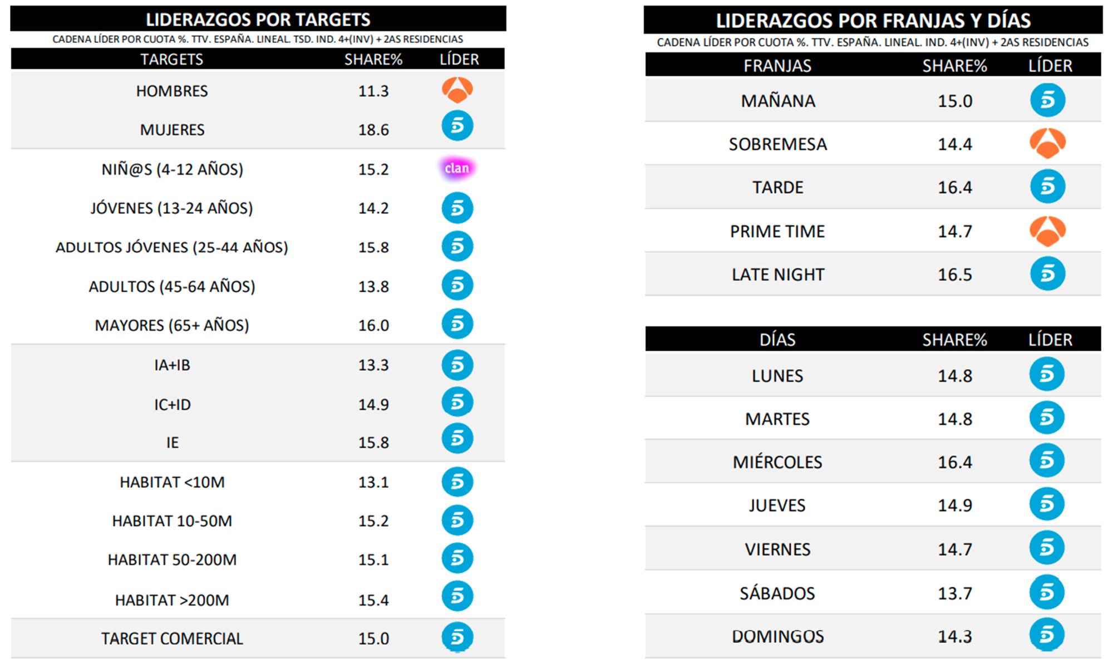Click the FRANJAS column header
Viewport: 1113px width, 668px height.
(x=777, y=66)
